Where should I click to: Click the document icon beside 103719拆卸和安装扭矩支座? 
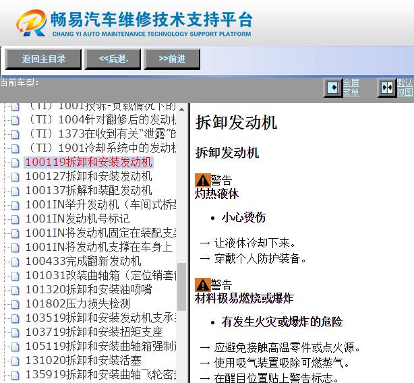[x=16, y=333]
